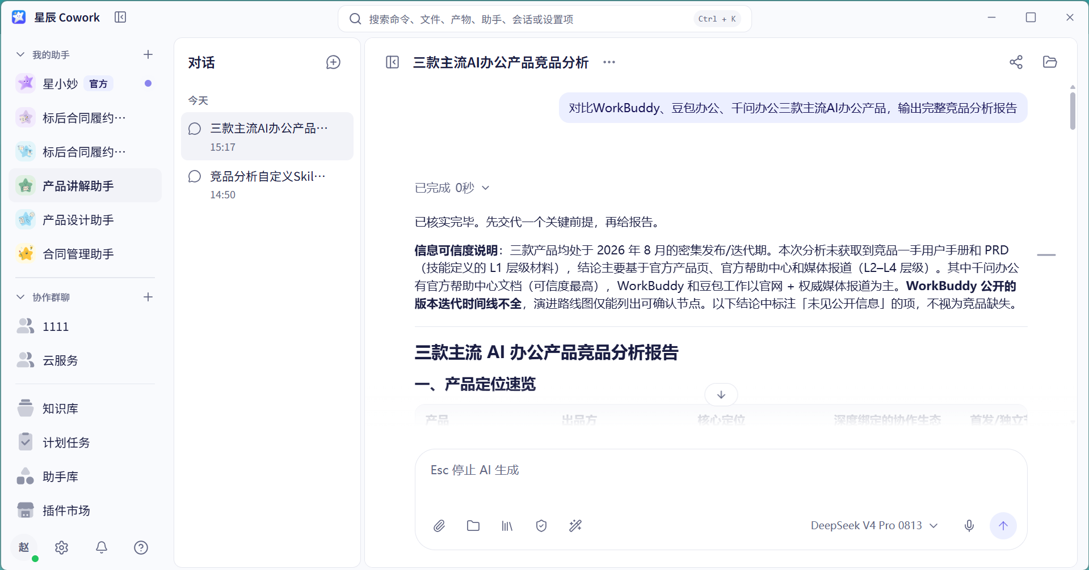1089x570 pixels.
Task: Click the shield check icon in input toolbar
Action: tap(541, 526)
